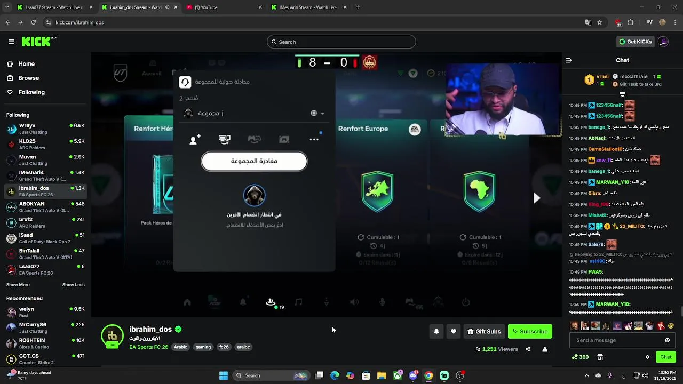683x384 pixels.
Task: Report stream with warning triangle icon
Action: [x=545, y=349]
